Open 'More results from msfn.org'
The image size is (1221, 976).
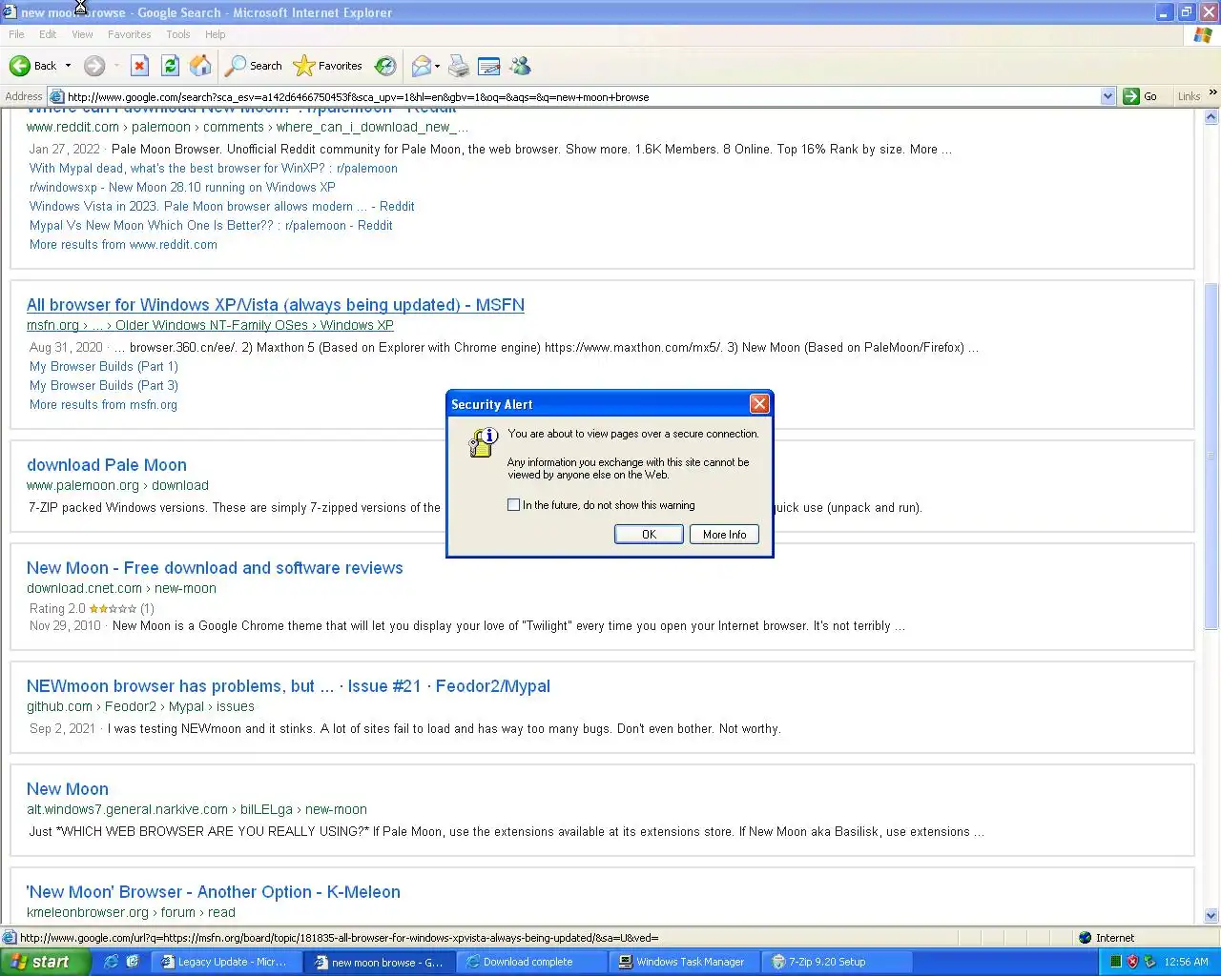103,404
